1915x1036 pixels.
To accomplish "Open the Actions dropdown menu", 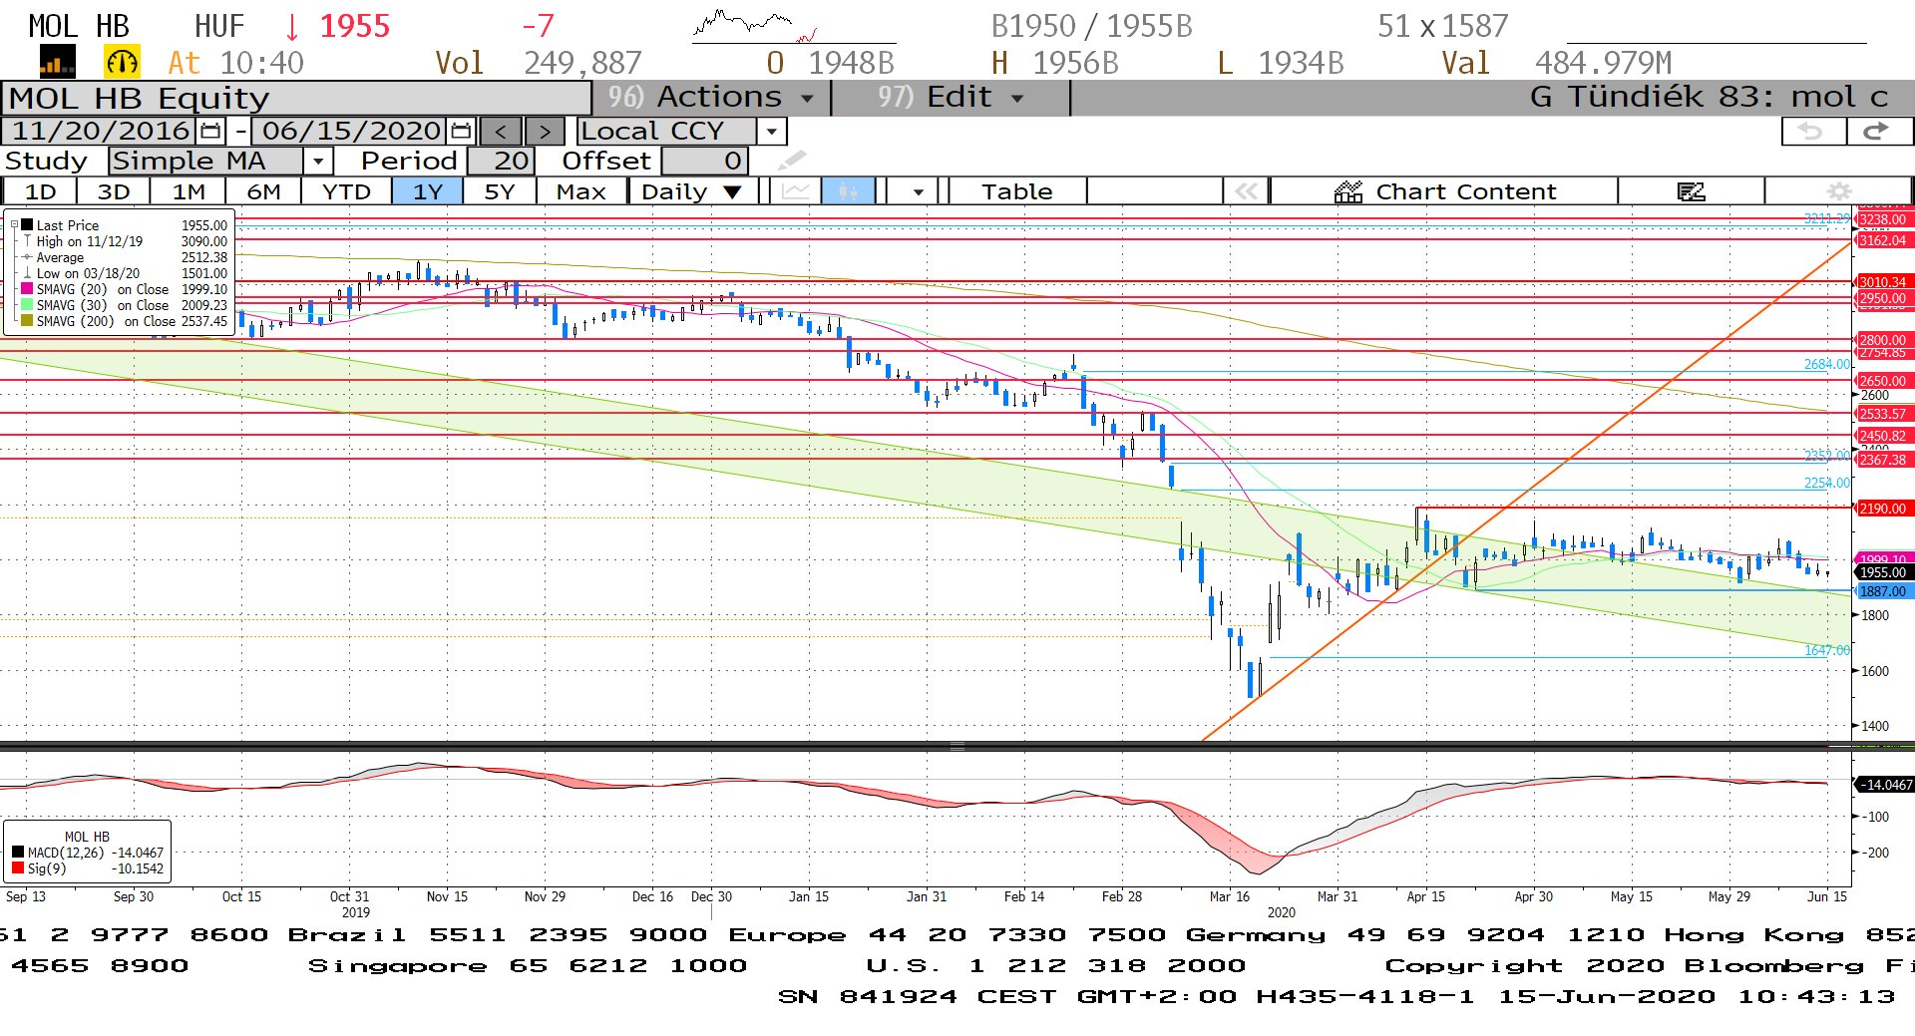I will tap(711, 98).
